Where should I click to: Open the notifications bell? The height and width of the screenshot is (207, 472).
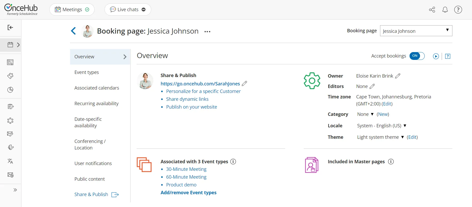click(x=445, y=10)
